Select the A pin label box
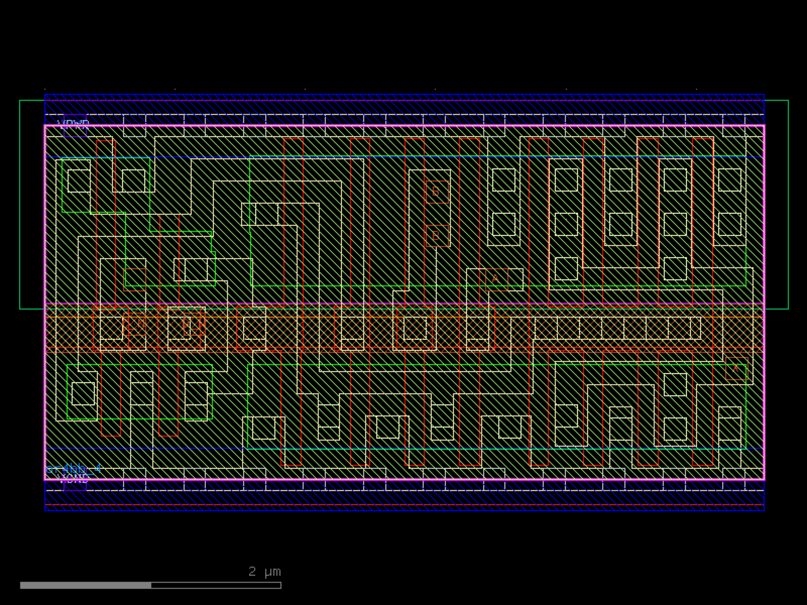Image resolution: width=807 pixels, height=605 pixels. pos(496,279)
